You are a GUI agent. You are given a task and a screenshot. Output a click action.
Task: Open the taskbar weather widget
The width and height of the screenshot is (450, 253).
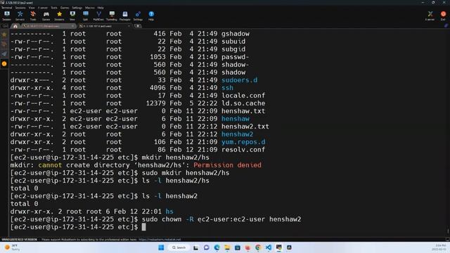[x=12, y=247]
